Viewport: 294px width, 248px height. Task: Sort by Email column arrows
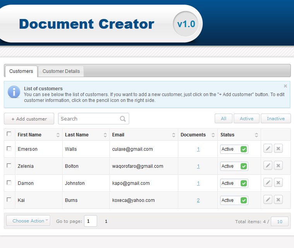click(174, 135)
